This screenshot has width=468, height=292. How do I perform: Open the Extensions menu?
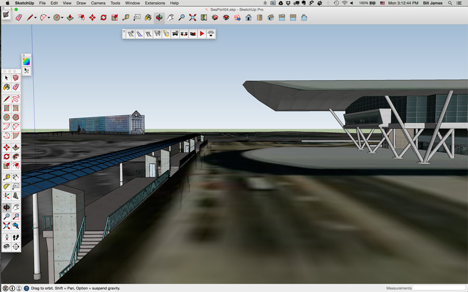click(154, 3)
